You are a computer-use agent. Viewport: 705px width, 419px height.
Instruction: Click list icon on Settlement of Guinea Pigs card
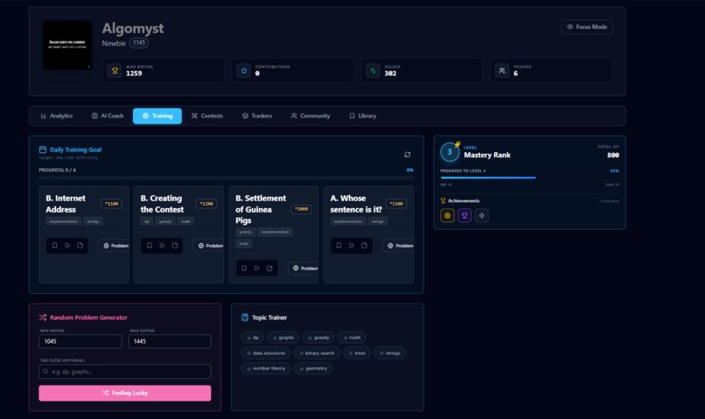(257, 268)
